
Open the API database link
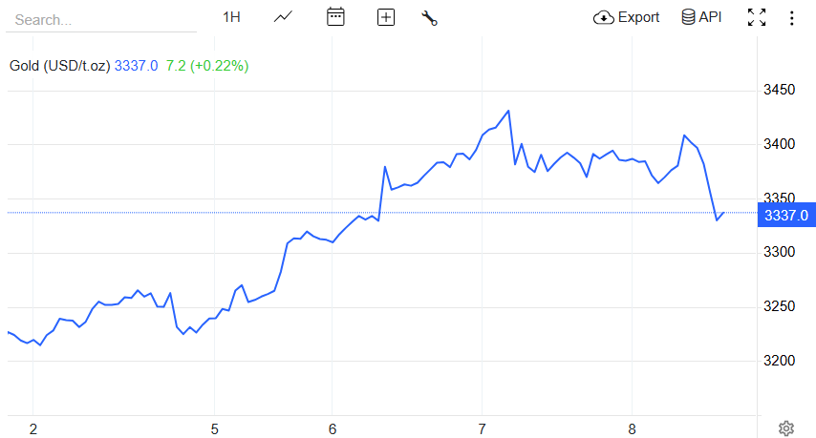[701, 17]
